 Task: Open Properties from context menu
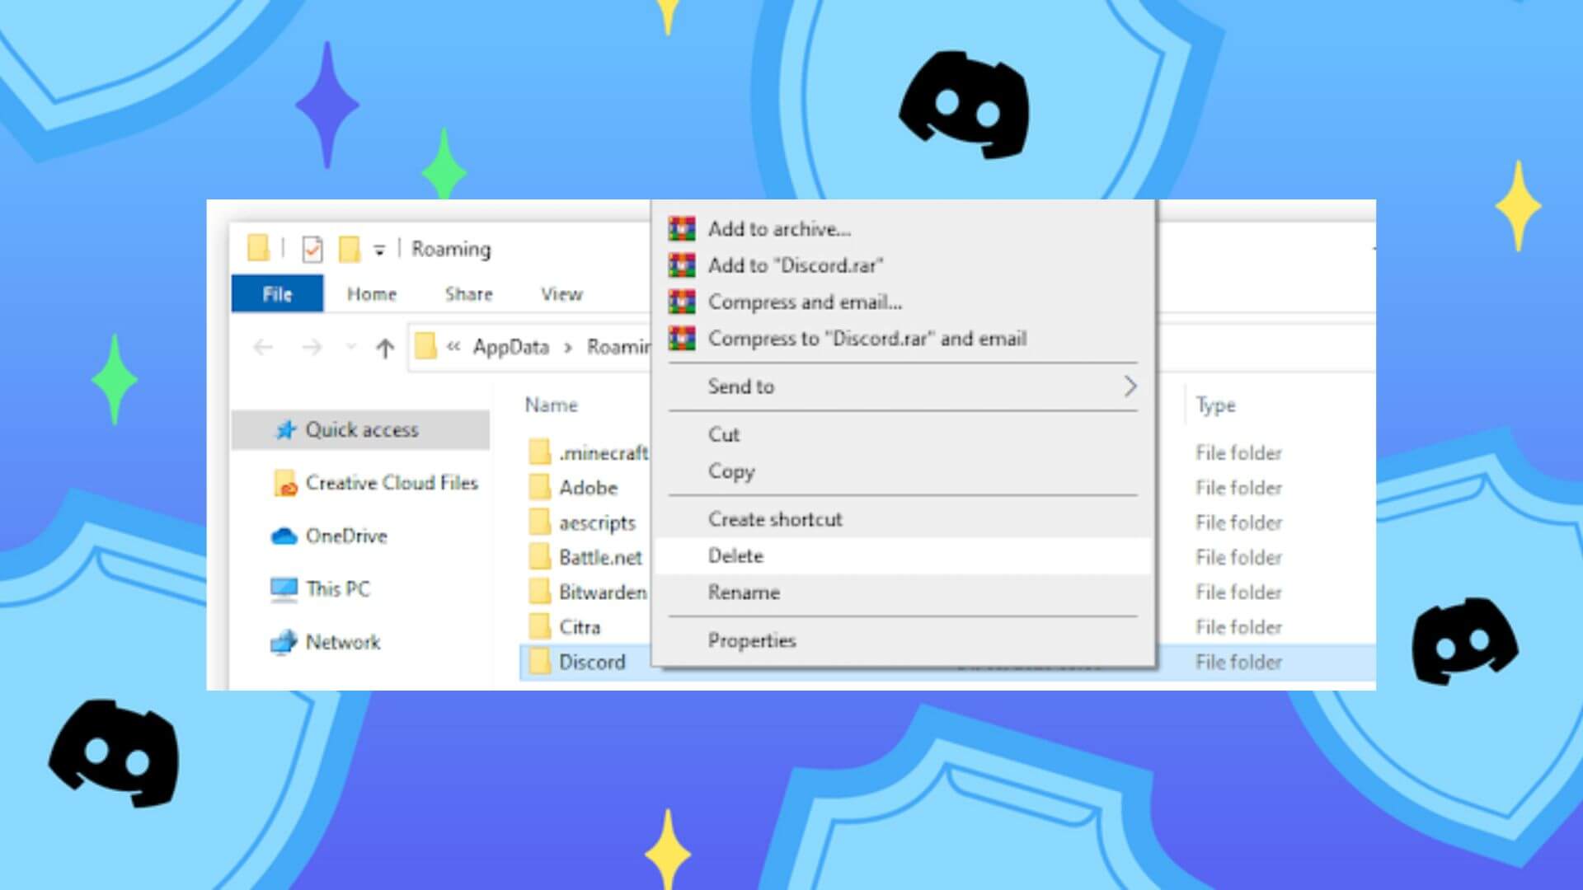[x=902, y=640]
